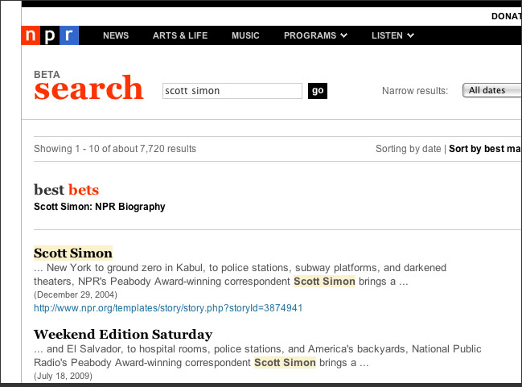Screen dimensions: 522x387
Task: Click the 'best bets' heading
Action: pos(67,190)
